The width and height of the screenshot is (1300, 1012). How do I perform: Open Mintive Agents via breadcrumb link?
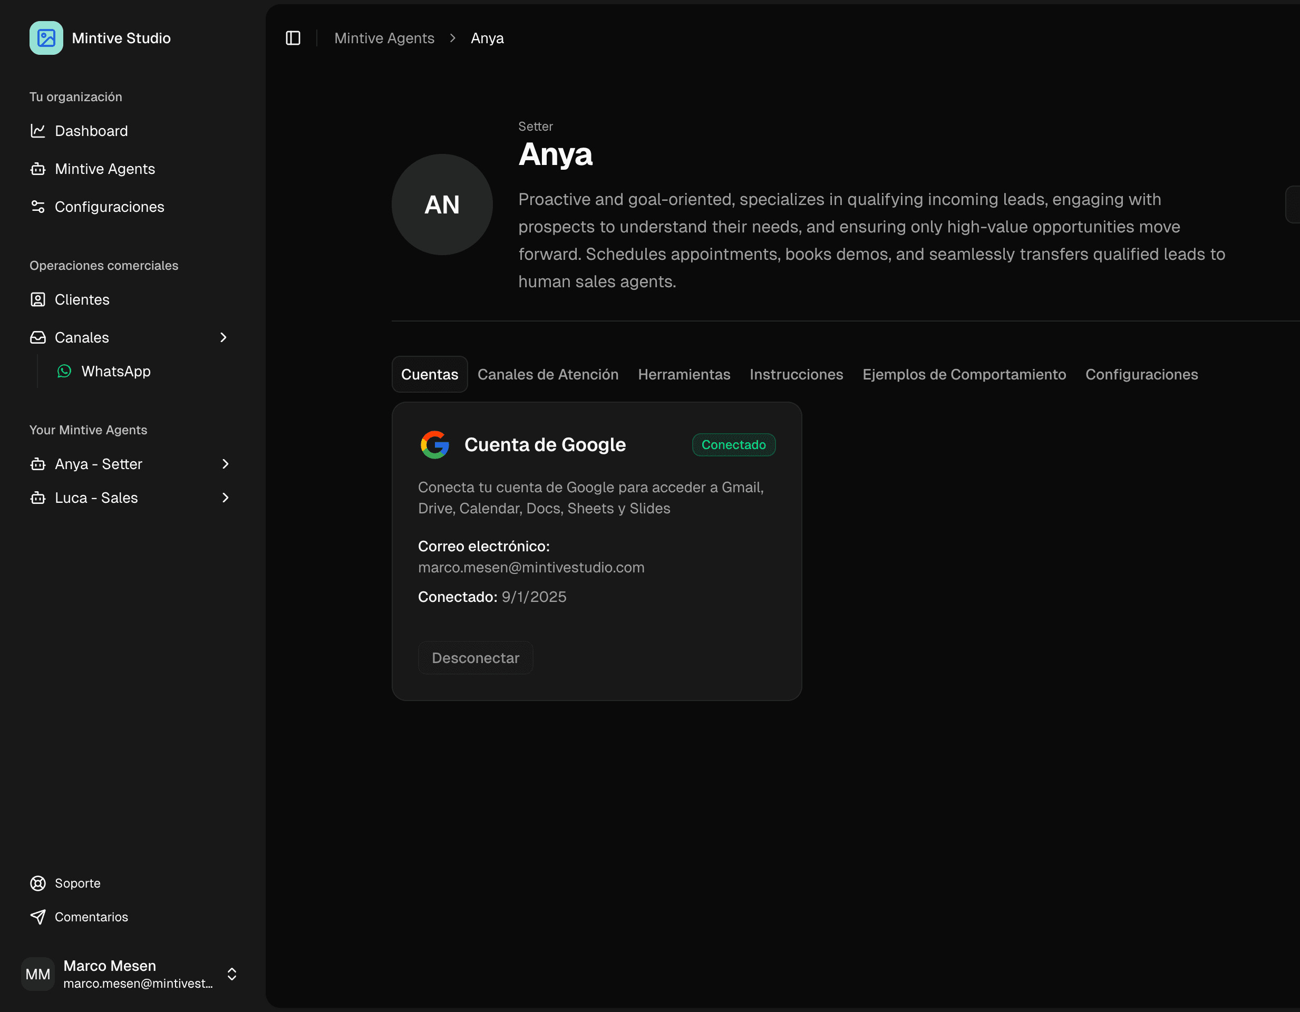[384, 37]
